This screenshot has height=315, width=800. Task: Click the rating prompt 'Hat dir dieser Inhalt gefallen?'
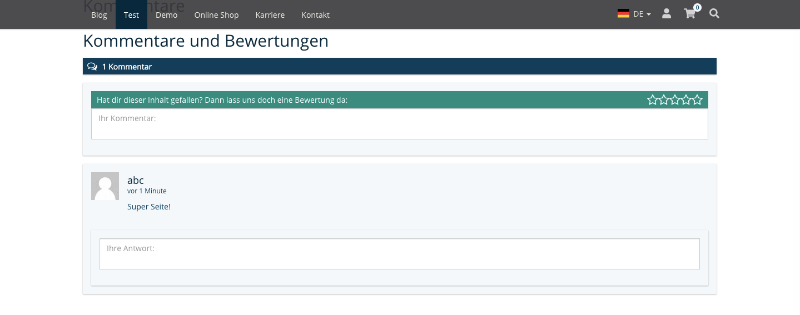pos(150,100)
